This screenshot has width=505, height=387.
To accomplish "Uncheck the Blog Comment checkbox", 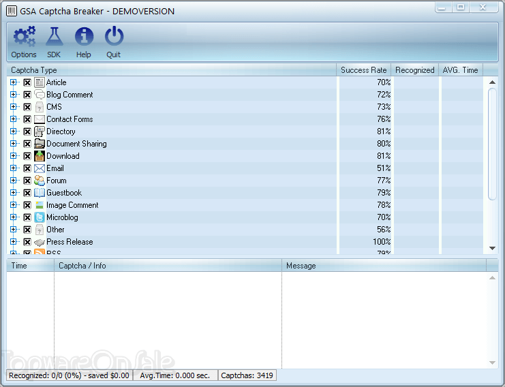I will point(27,95).
